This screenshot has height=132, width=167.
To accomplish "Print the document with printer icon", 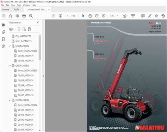I will (24, 16).
